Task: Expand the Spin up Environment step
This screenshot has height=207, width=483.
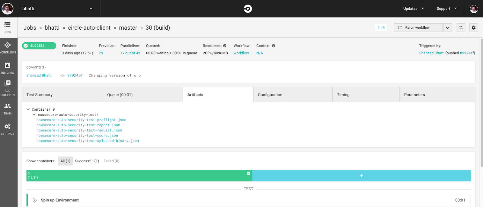Action: coord(35,200)
